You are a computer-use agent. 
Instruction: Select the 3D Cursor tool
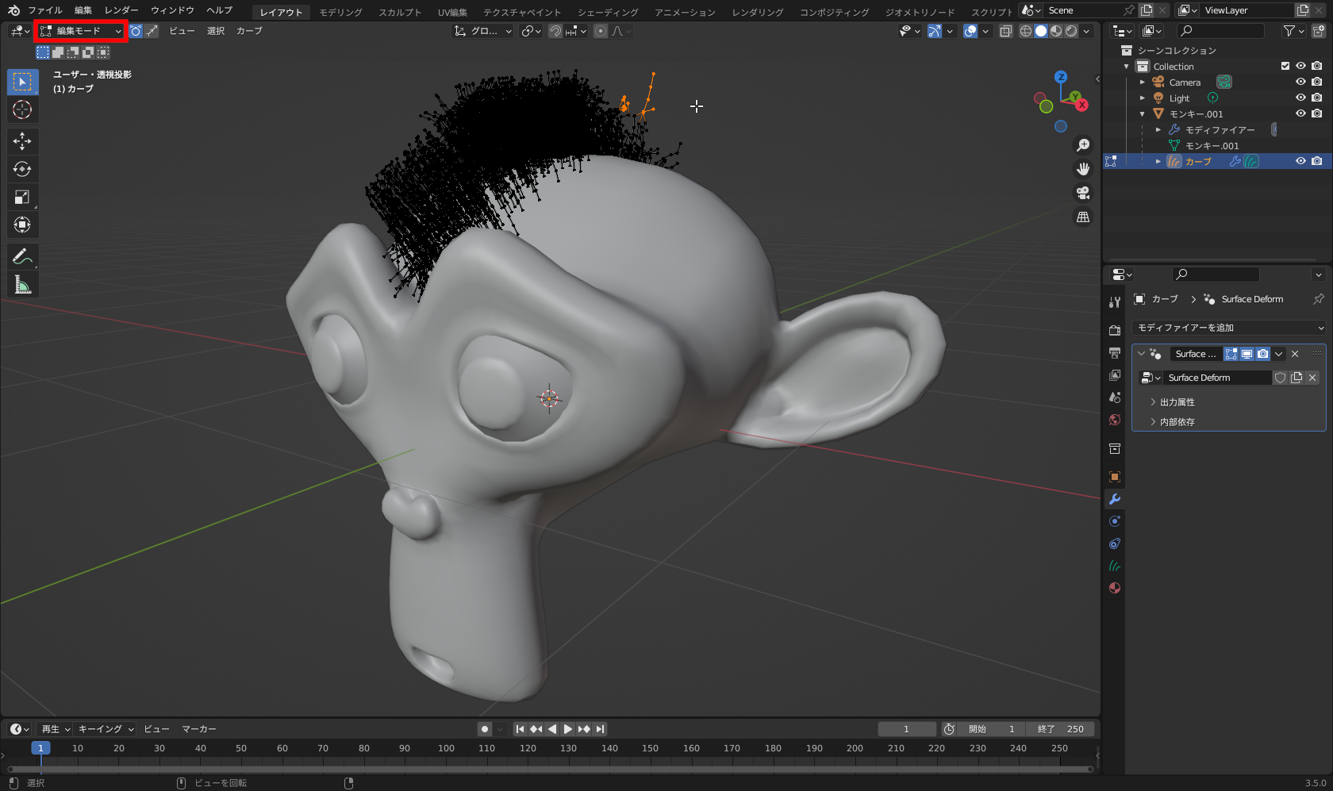[22, 109]
